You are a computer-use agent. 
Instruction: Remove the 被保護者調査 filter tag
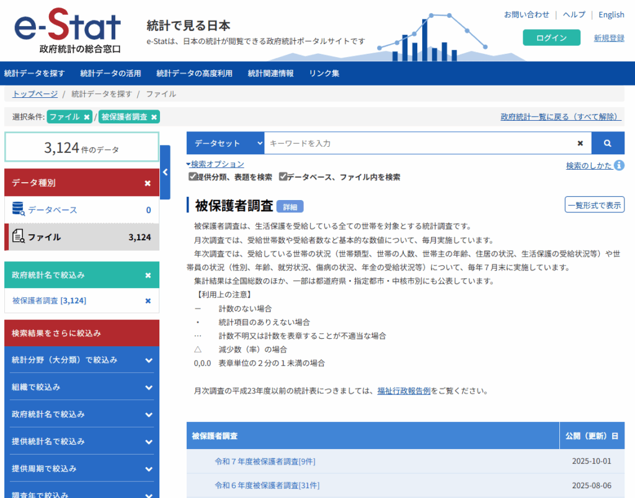click(154, 116)
